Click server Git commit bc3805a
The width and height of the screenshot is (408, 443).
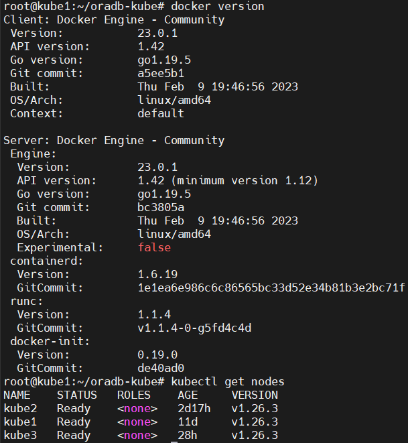161,207
